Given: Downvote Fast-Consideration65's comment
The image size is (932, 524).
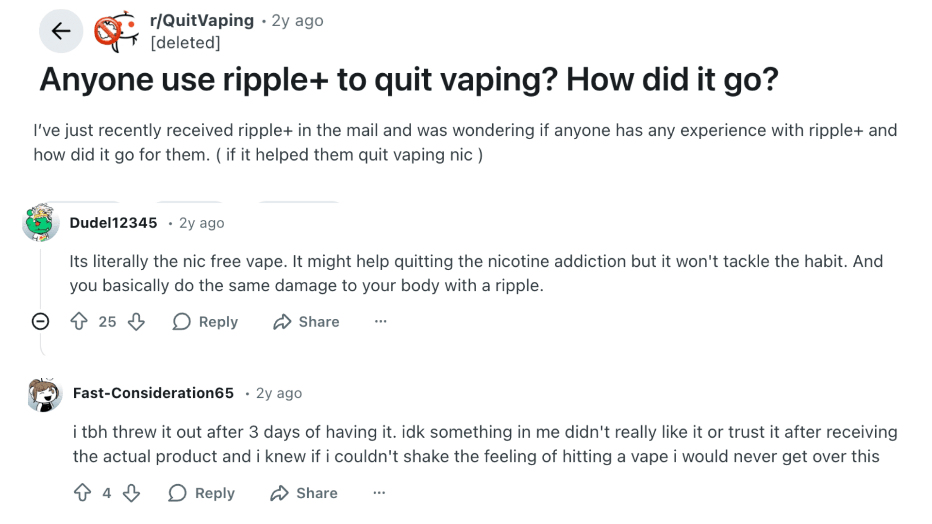Looking at the screenshot, I should tap(131, 493).
